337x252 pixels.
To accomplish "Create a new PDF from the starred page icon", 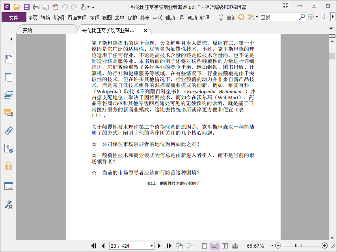I will pos(55,7).
